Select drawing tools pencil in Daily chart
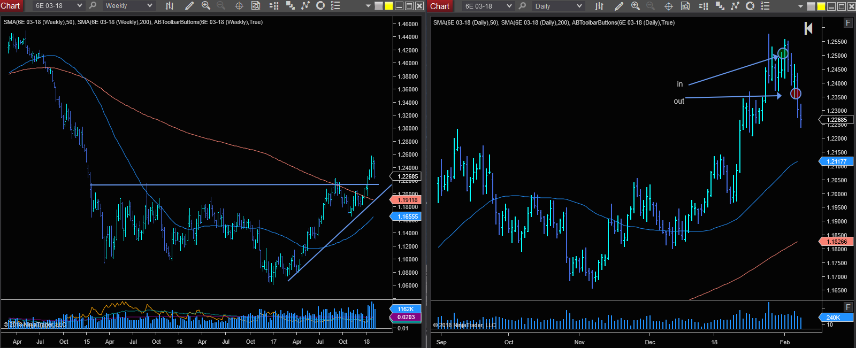856x348 pixels. pos(618,6)
